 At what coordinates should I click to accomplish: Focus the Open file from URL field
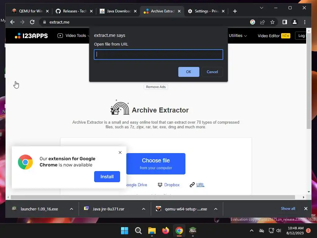tap(158, 55)
